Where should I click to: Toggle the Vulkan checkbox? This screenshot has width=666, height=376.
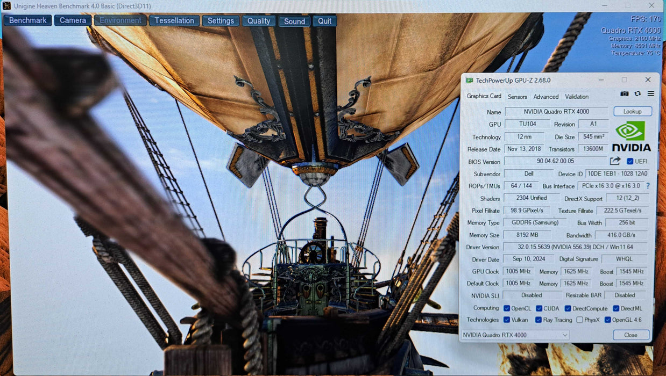coord(507,320)
